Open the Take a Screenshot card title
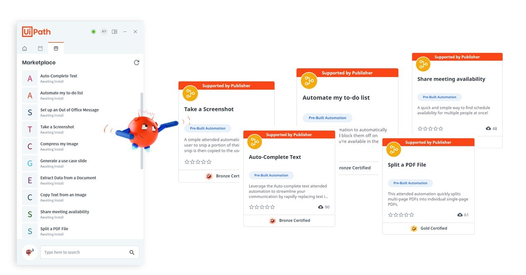The height and width of the screenshot is (275, 526). 209,109
